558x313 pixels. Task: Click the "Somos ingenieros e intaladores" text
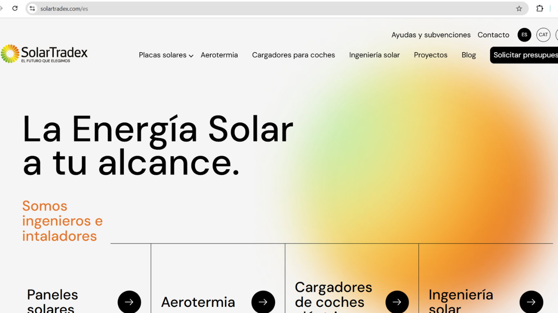(x=62, y=221)
